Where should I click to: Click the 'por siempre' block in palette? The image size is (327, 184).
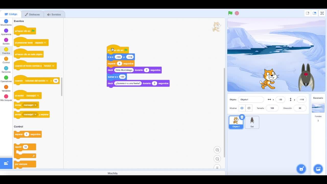[25, 164]
